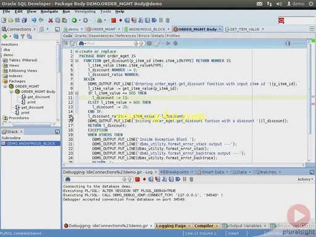
Task: Open the binoculars search options dropdown in editor Find box
Action: (x=85, y=44)
